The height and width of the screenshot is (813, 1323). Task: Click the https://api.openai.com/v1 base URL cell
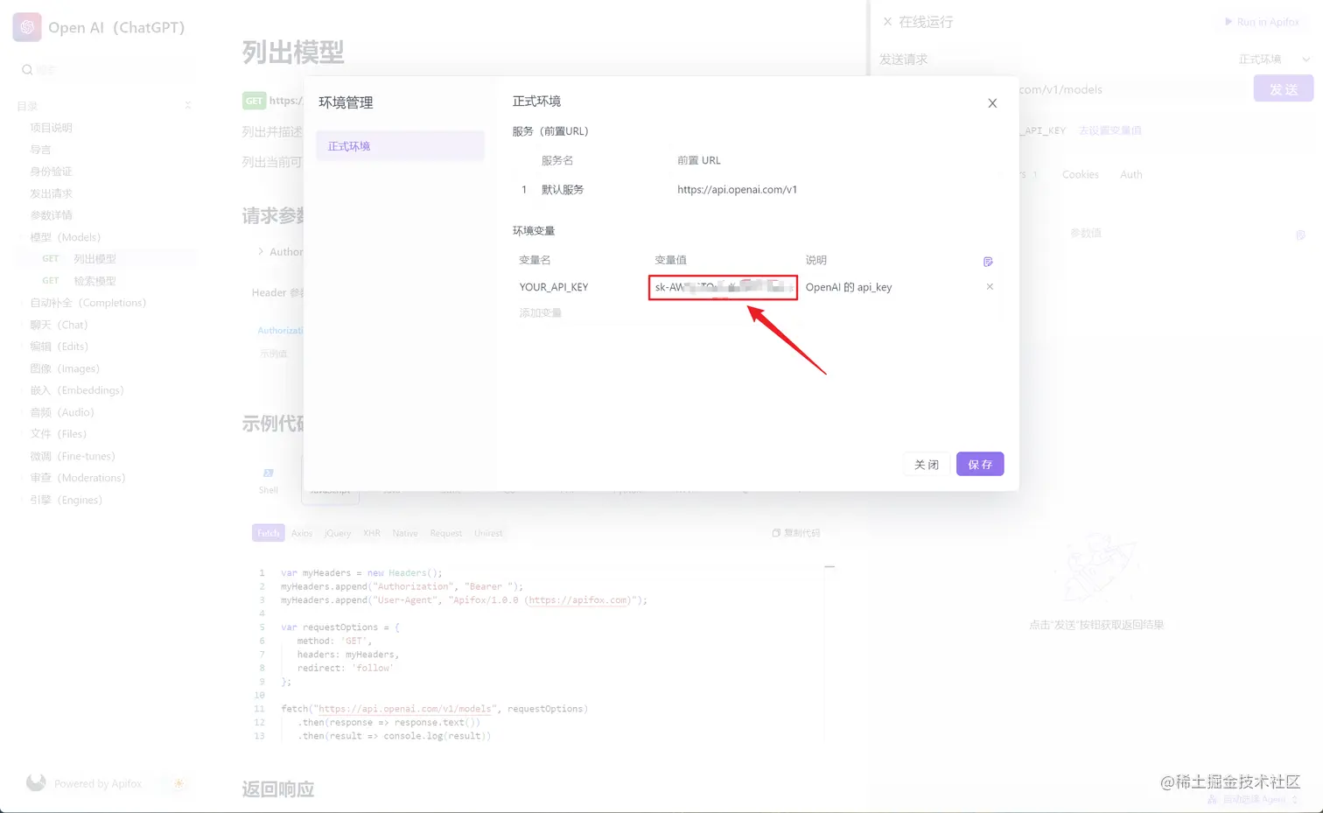pos(737,189)
